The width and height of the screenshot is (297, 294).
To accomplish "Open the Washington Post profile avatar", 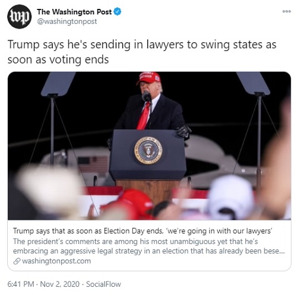I will coord(20,17).
